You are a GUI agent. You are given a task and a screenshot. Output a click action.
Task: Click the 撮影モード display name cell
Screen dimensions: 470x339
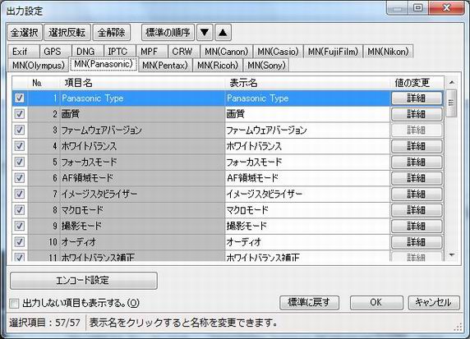[307, 226]
